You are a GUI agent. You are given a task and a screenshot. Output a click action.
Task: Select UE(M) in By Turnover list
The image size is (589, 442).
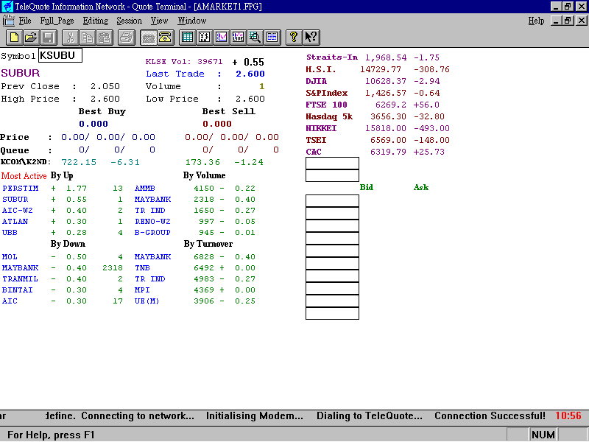point(147,301)
